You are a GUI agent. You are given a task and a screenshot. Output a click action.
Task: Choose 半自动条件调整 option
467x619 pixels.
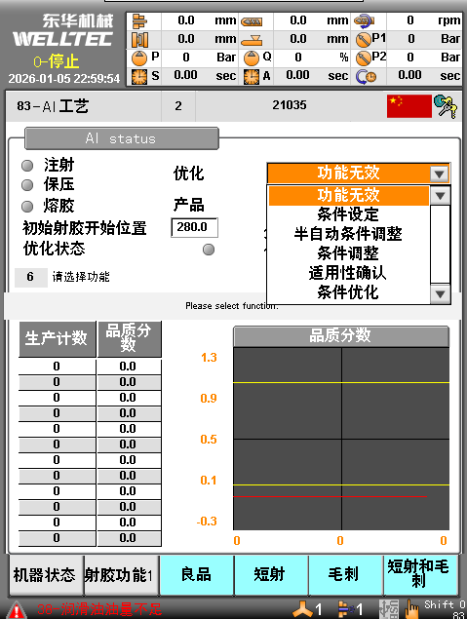coord(349,234)
